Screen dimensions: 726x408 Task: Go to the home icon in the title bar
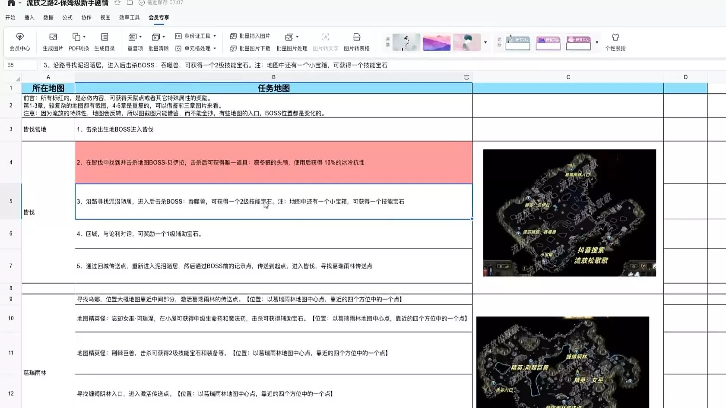point(11,3)
